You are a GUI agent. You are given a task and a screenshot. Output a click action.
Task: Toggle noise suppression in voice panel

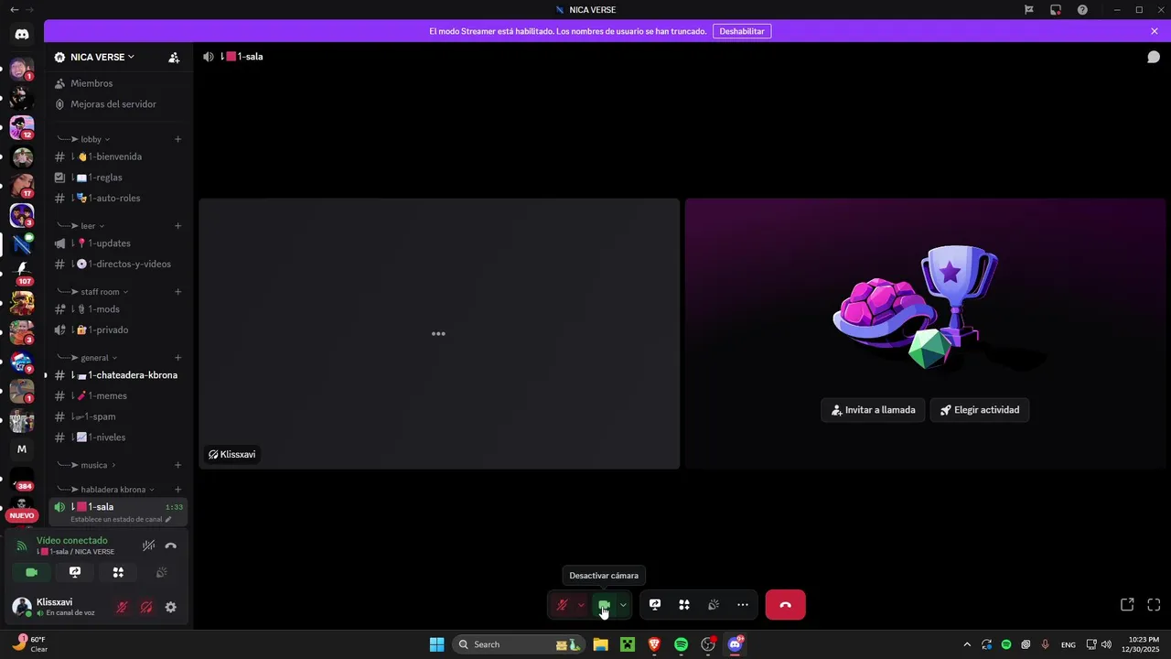(148, 546)
